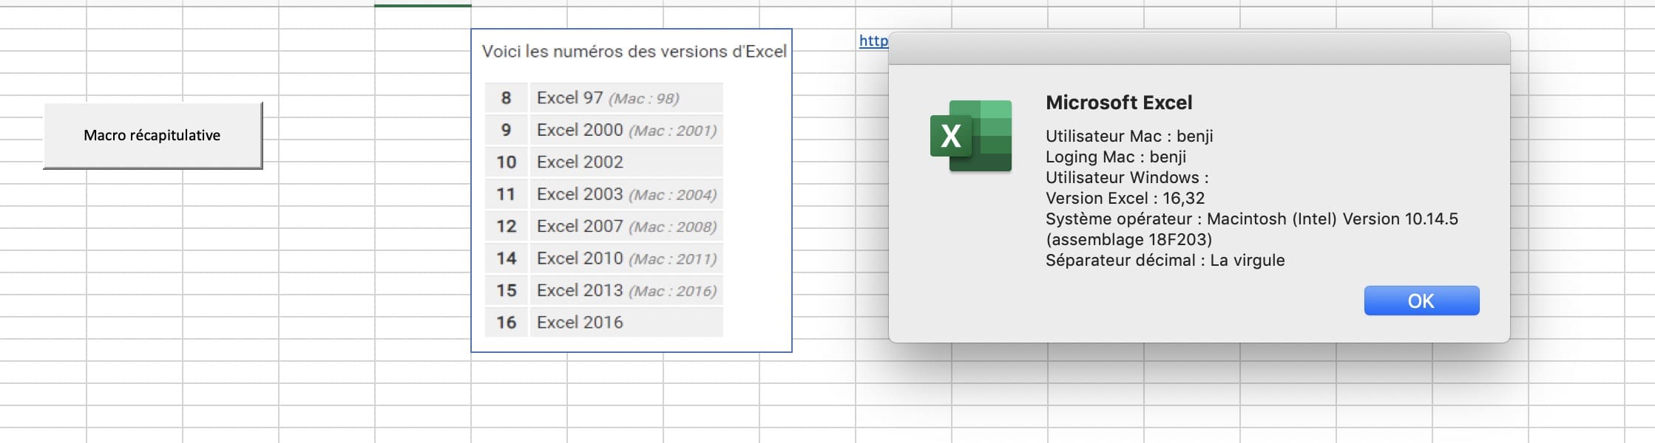
Task: Click the 'Loging Mac : benji' line
Action: point(1115,157)
